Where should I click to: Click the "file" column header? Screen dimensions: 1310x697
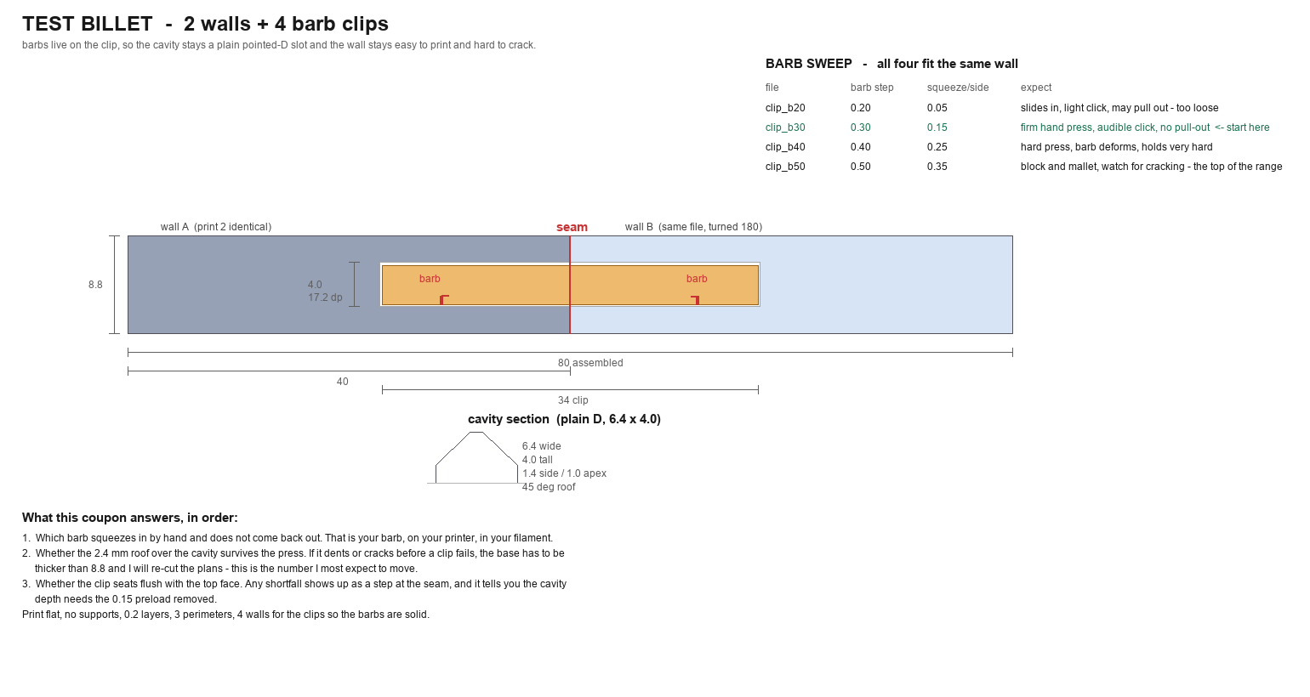click(x=772, y=88)
